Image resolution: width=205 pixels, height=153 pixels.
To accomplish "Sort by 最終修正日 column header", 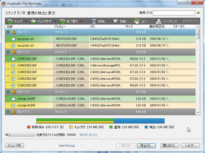I will [x=160, y=27].
